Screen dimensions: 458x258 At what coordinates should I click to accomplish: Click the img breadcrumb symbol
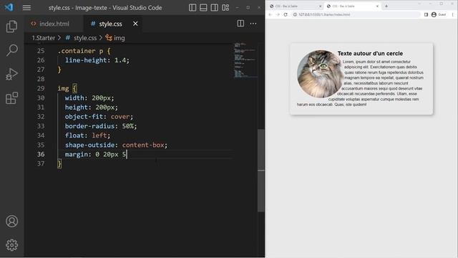click(115, 38)
